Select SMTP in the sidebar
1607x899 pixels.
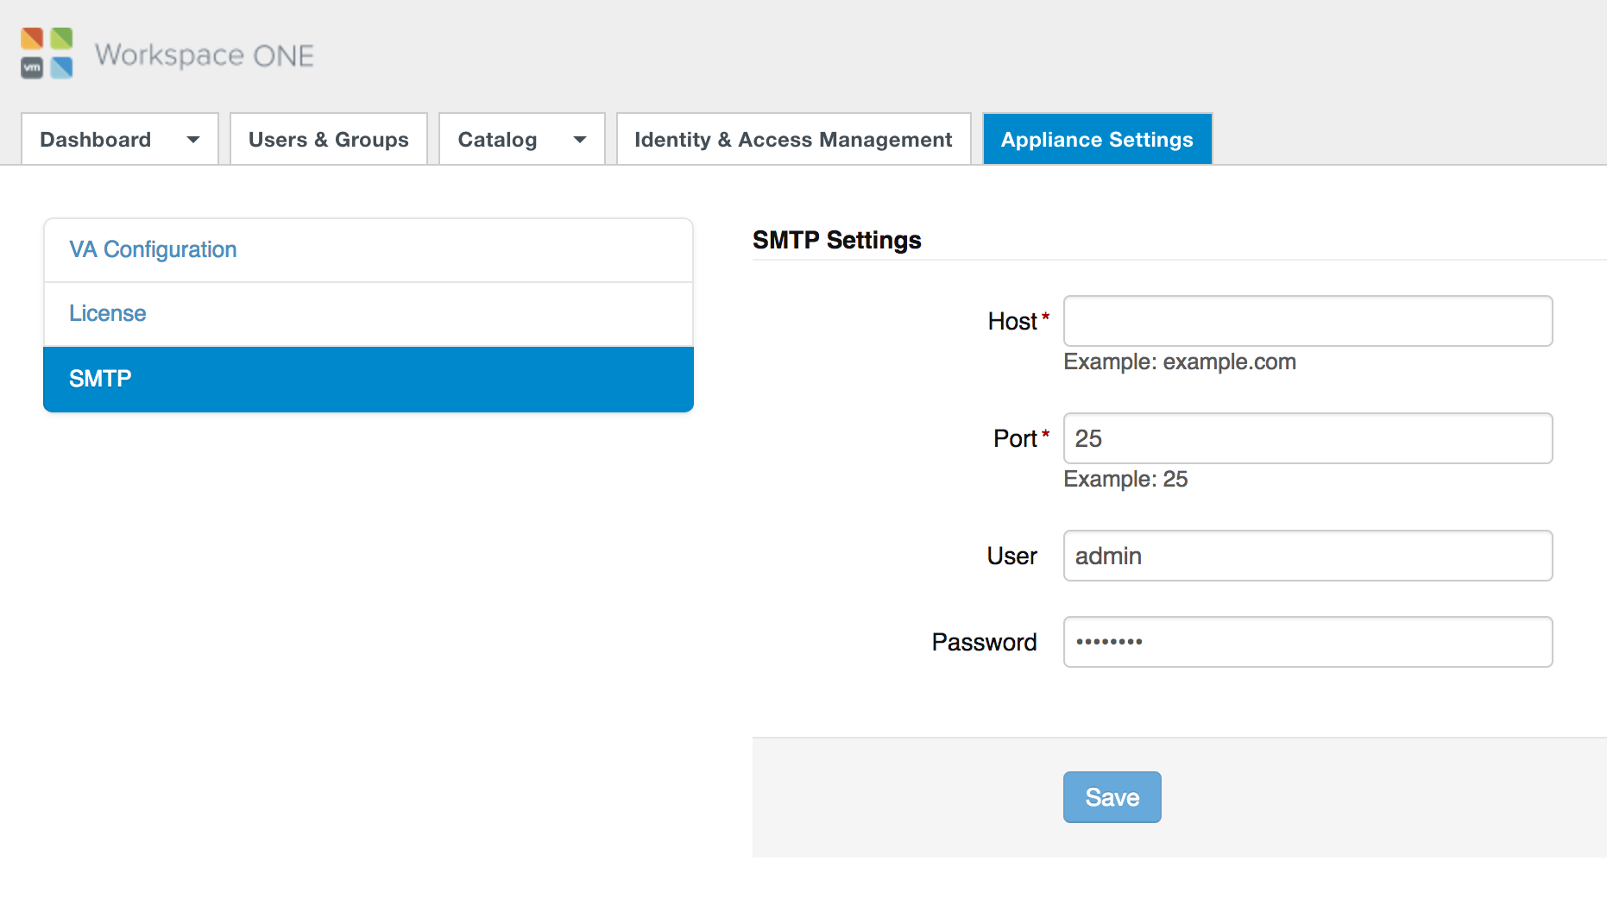pos(101,380)
